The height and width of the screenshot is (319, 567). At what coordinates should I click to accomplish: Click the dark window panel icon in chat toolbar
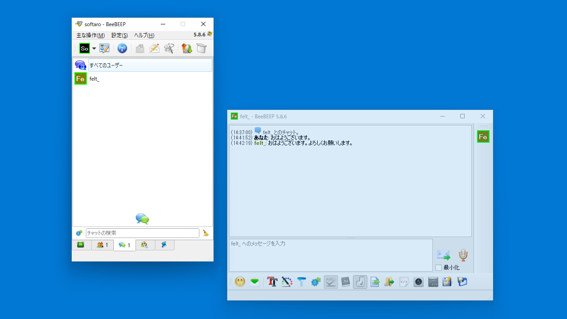(x=433, y=282)
